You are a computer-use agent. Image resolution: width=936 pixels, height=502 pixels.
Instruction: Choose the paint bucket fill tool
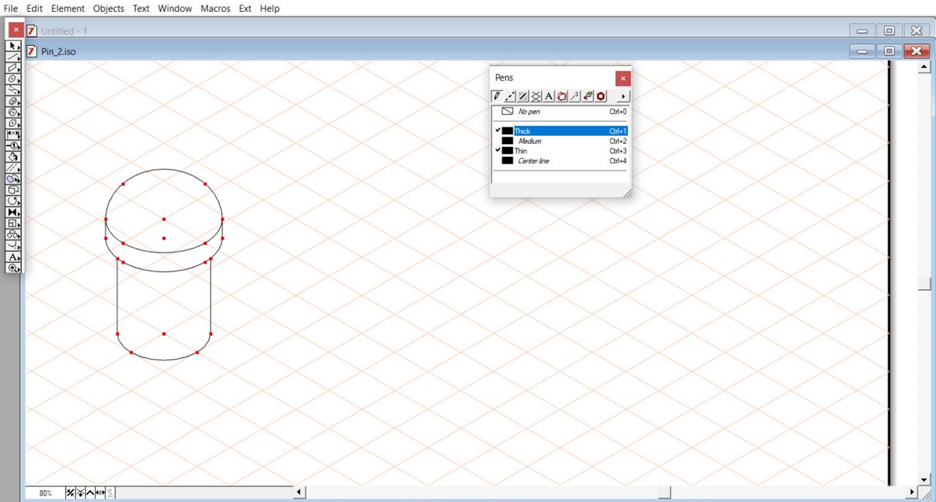pyautogui.click(x=13, y=157)
